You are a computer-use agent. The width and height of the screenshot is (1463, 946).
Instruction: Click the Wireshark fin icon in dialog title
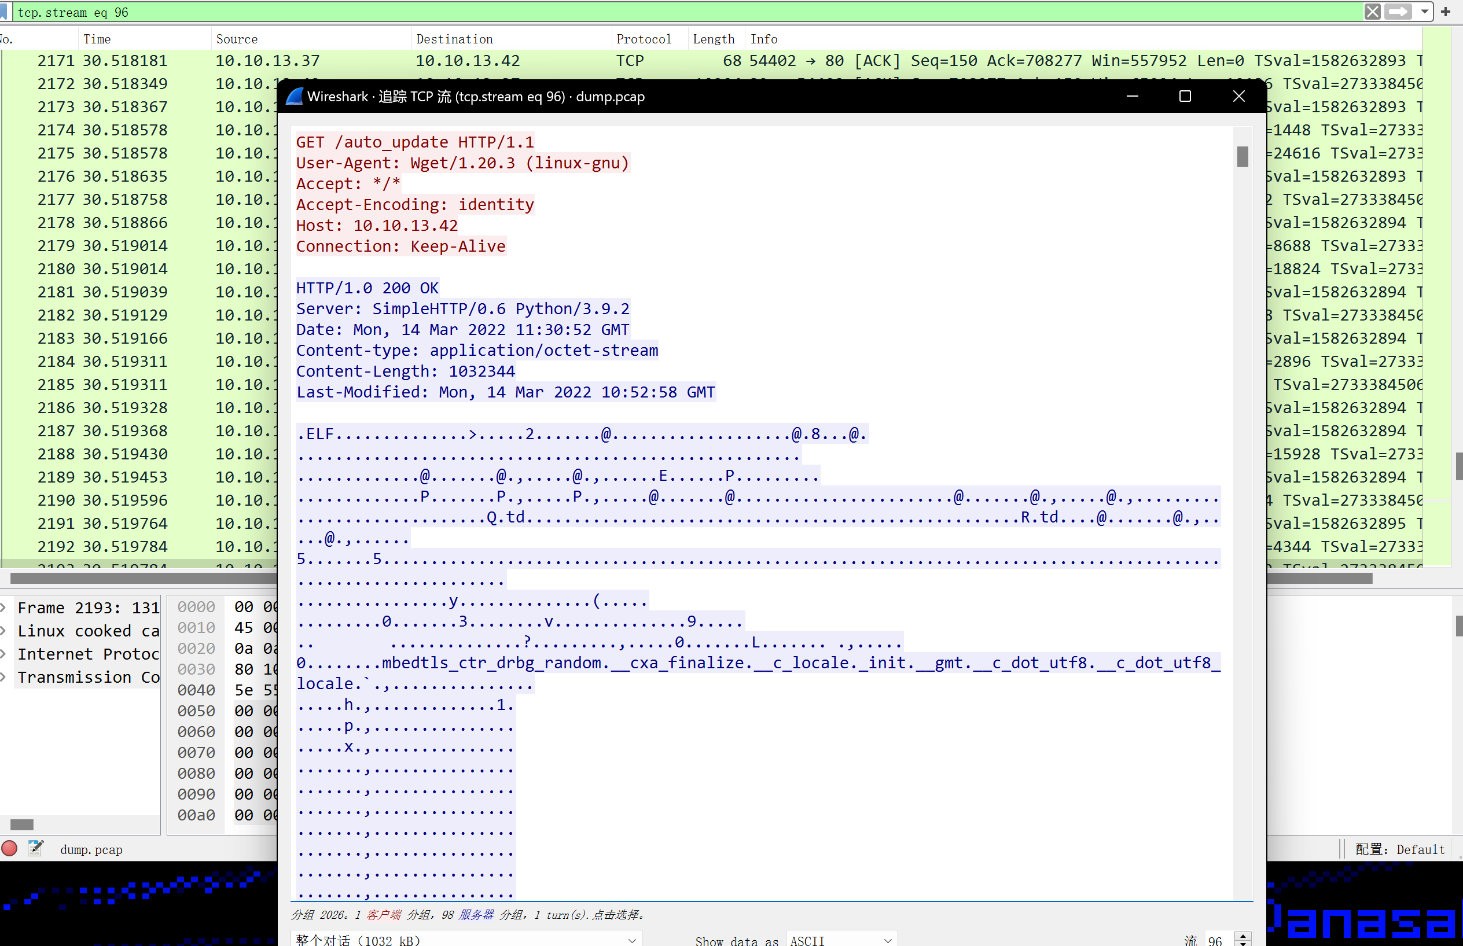pos(295,97)
